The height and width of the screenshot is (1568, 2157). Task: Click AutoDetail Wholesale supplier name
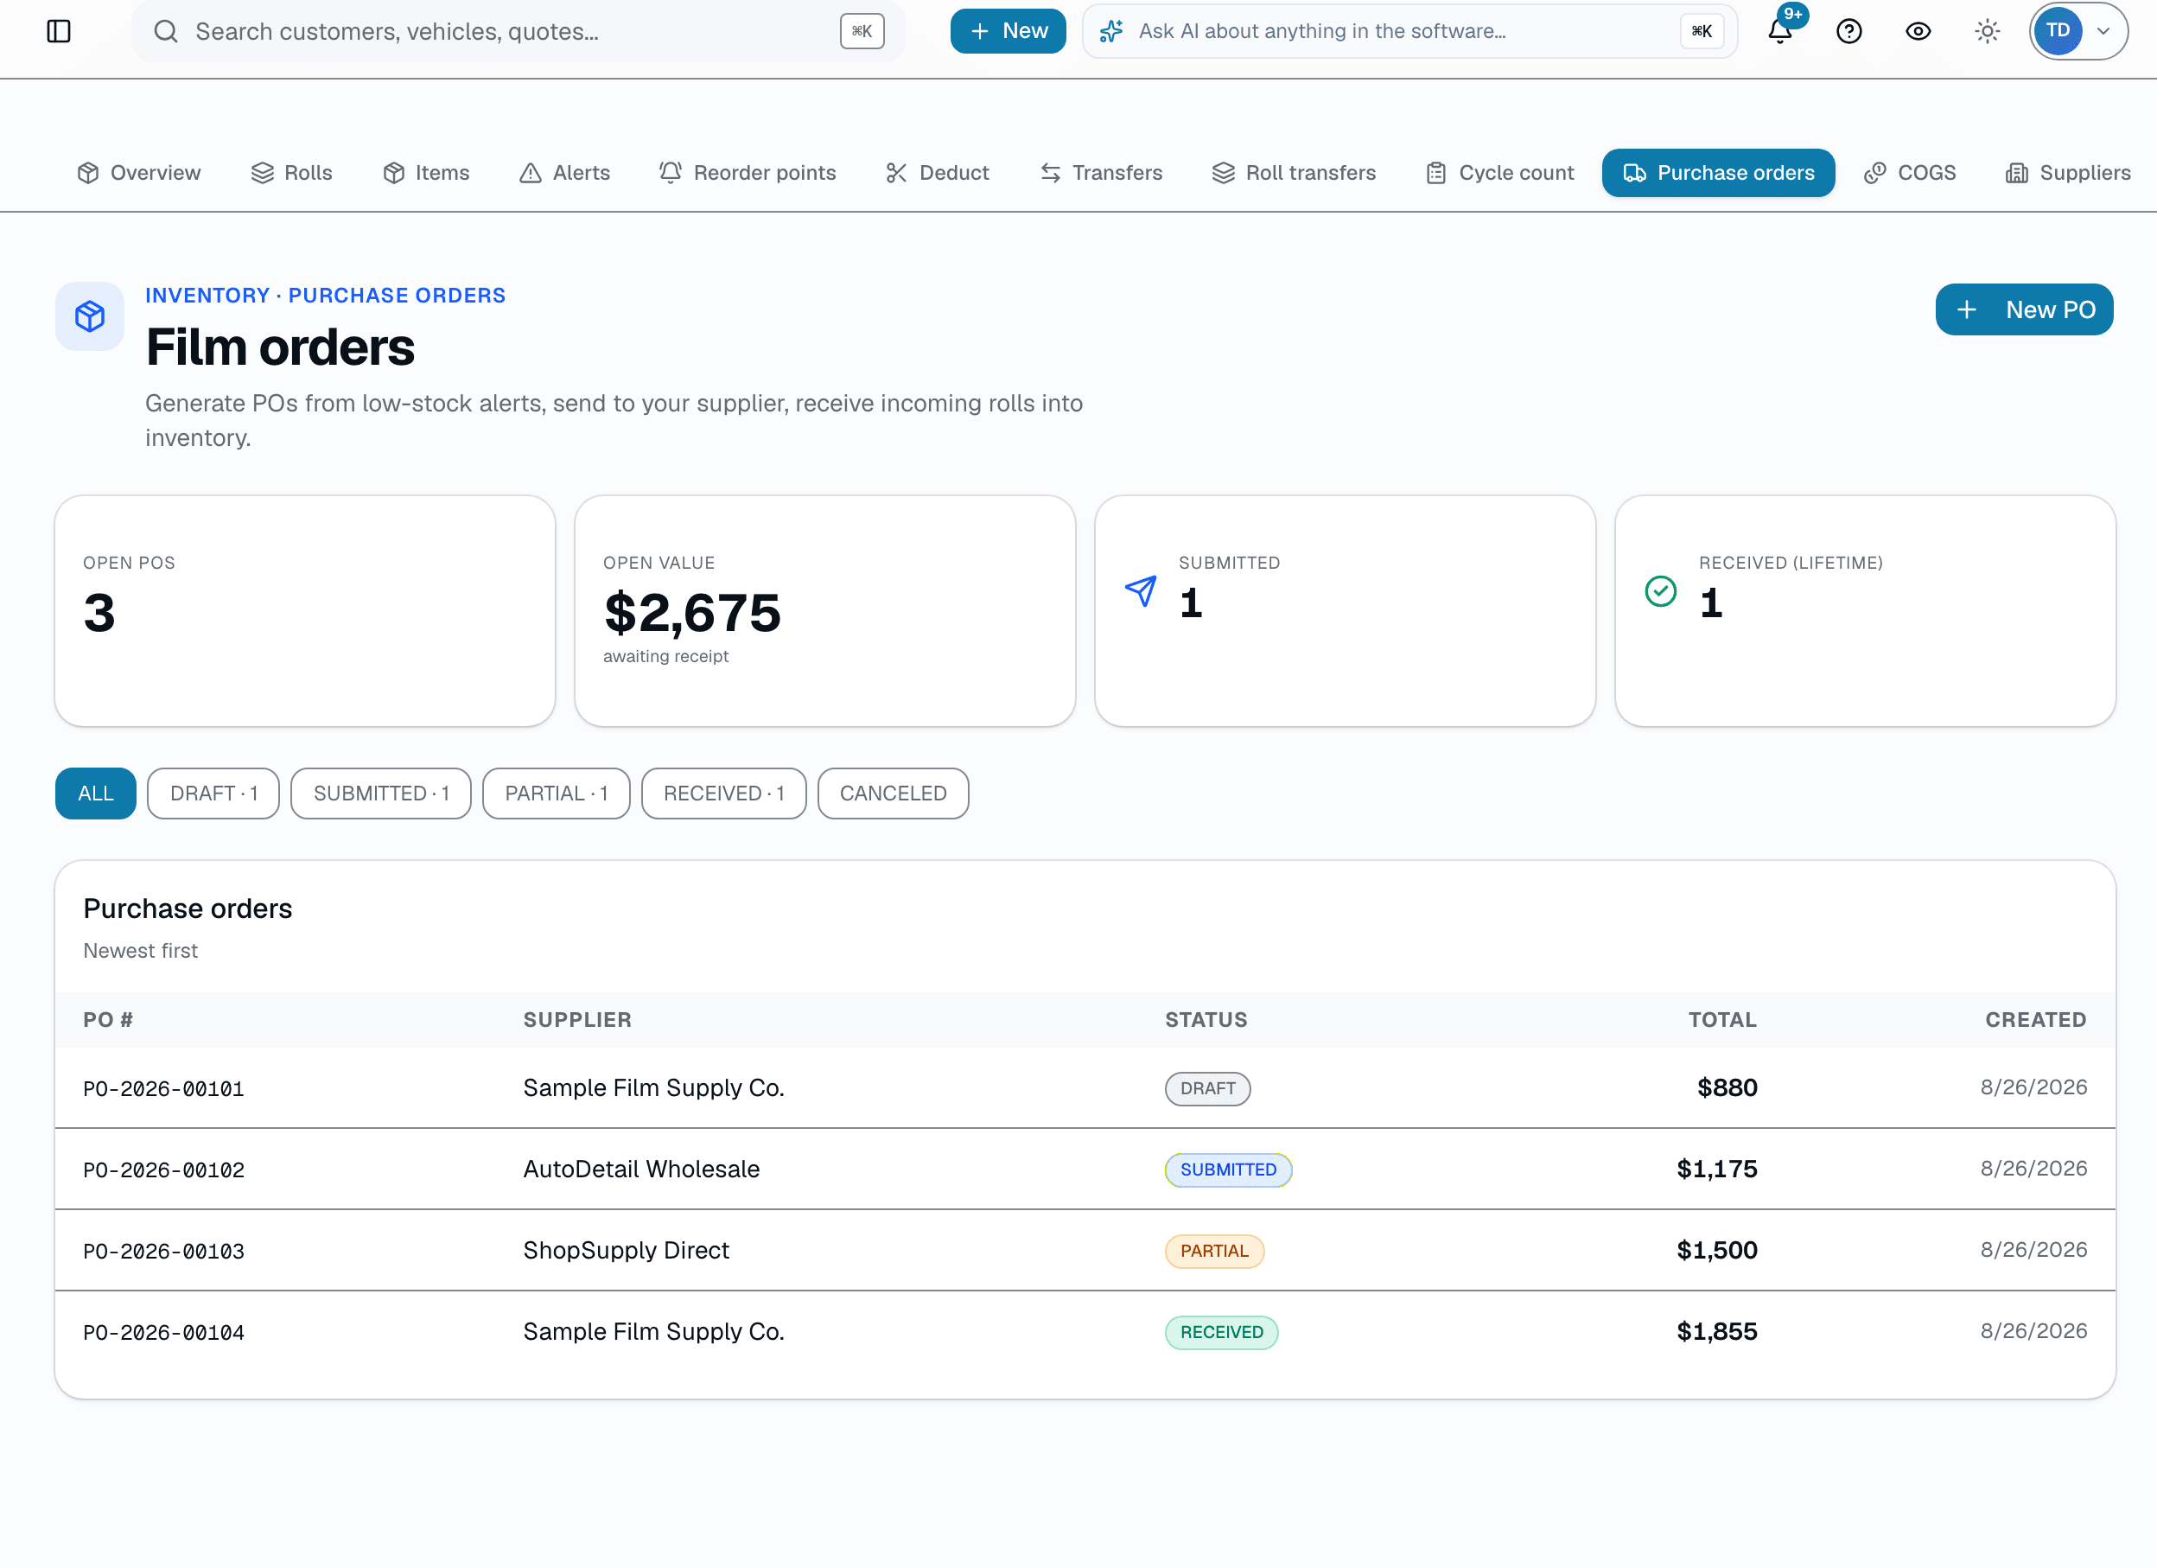coord(641,1170)
